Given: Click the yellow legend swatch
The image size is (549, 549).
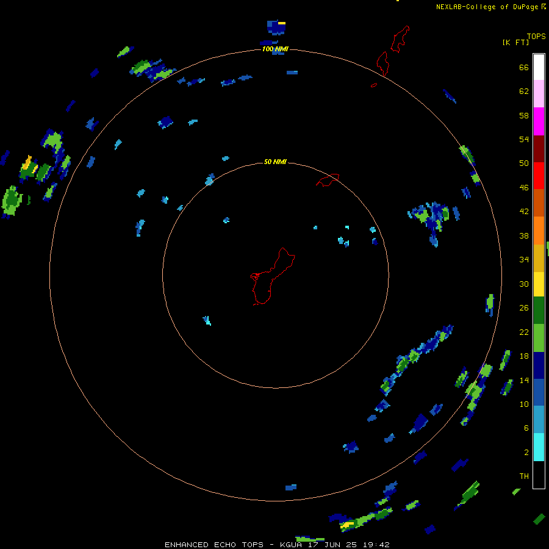Looking at the screenshot, I should [x=539, y=284].
